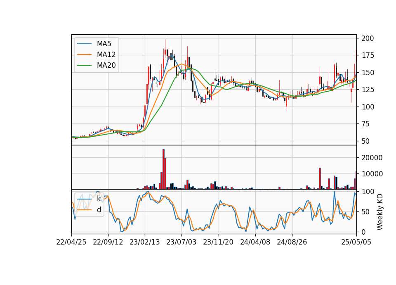Image resolution: width=396 pixels, height=285 pixels.
Task: Click the 200 price axis label
Action: pyautogui.click(x=368, y=38)
